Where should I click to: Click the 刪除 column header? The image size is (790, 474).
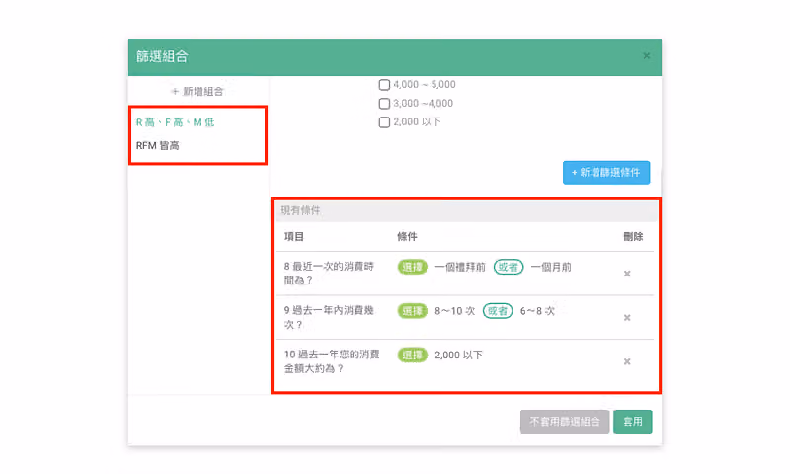633,237
